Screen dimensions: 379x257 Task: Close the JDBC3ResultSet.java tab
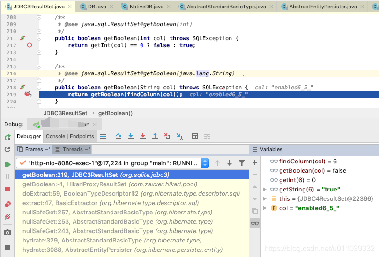[70, 7]
